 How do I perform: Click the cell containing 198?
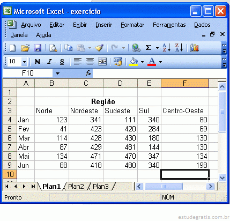pos(185,165)
